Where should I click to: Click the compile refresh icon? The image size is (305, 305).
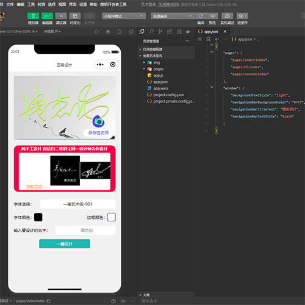(x=201, y=16)
